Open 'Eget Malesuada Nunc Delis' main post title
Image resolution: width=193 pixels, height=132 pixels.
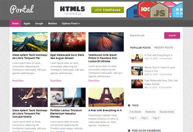point(67,57)
